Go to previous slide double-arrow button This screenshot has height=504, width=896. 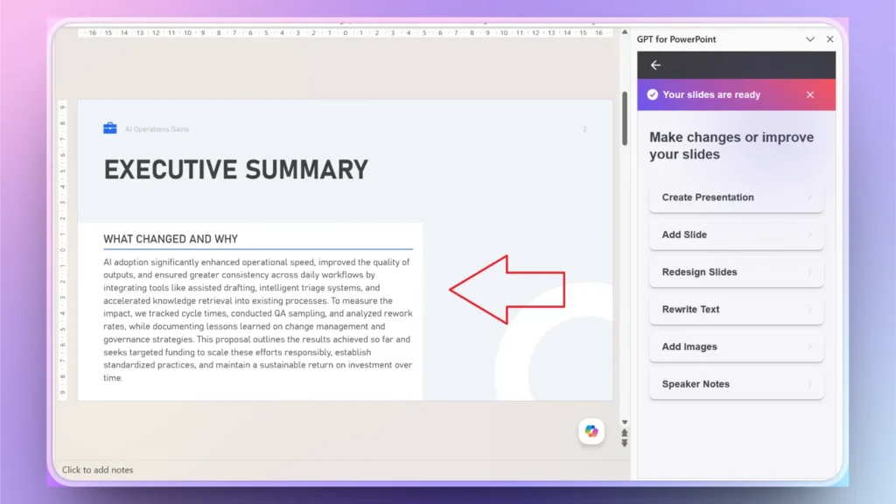(x=625, y=433)
